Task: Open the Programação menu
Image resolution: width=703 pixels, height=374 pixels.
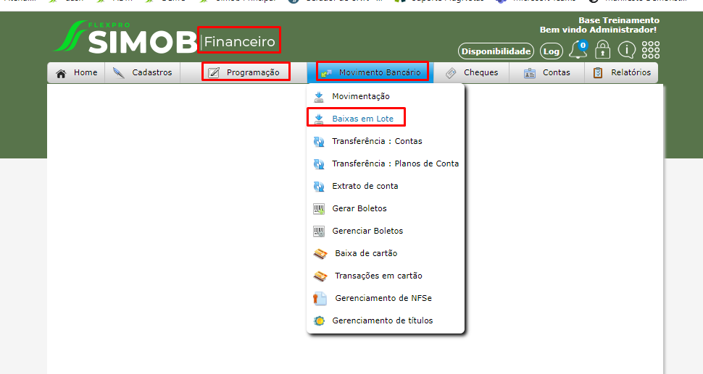Action: (244, 72)
